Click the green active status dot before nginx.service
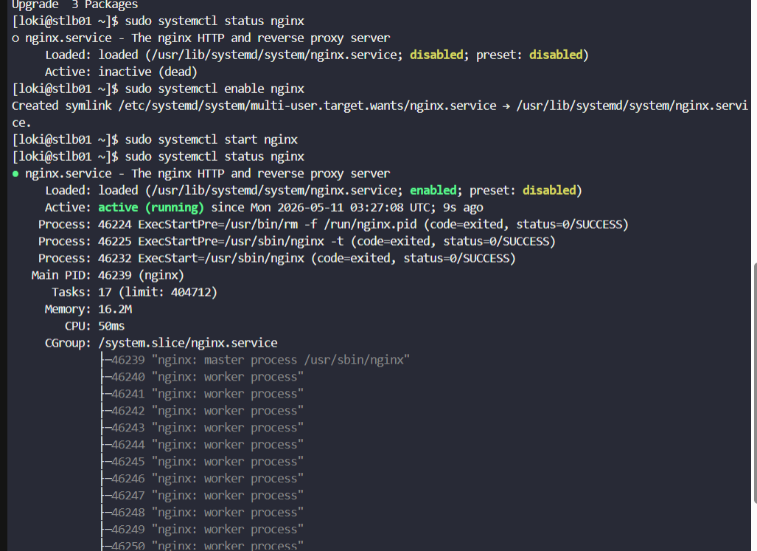Viewport: 757px width, 551px height. click(x=15, y=174)
